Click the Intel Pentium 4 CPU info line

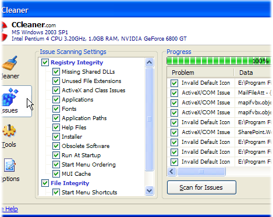click(99, 39)
